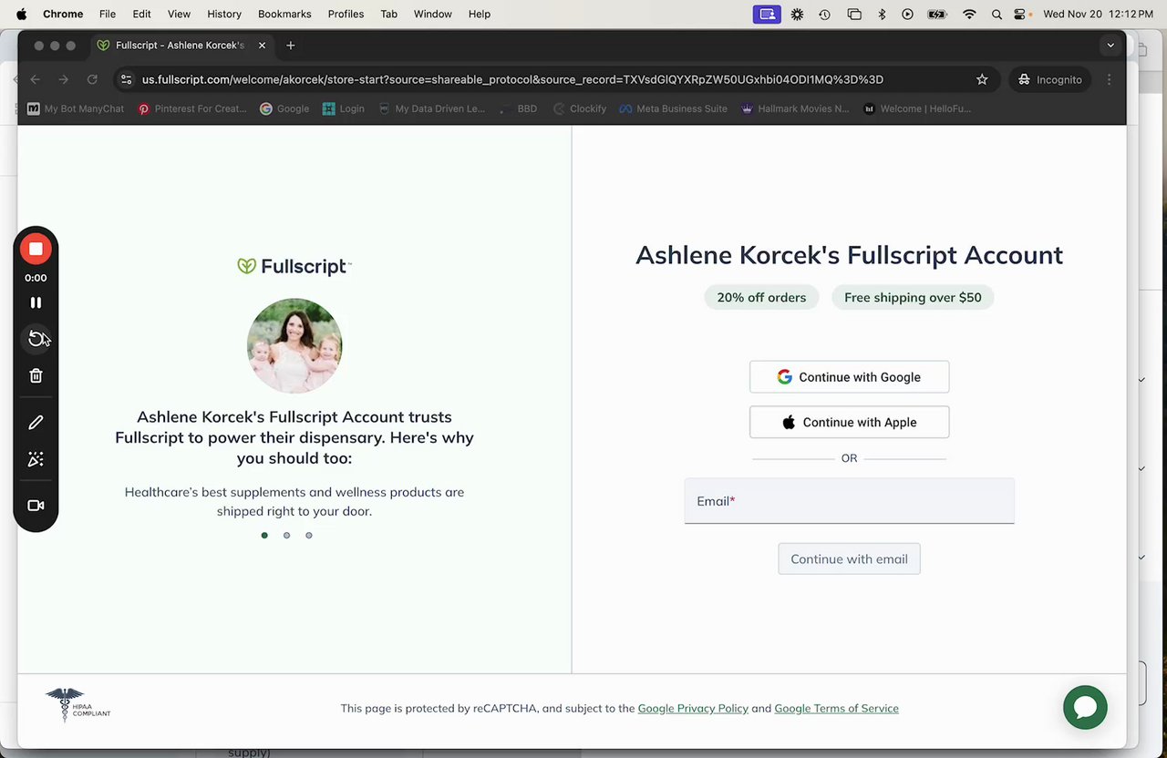The height and width of the screenshot is (758, 1167).
Task: Select the second carousel dot
Action: pos(286,536)
